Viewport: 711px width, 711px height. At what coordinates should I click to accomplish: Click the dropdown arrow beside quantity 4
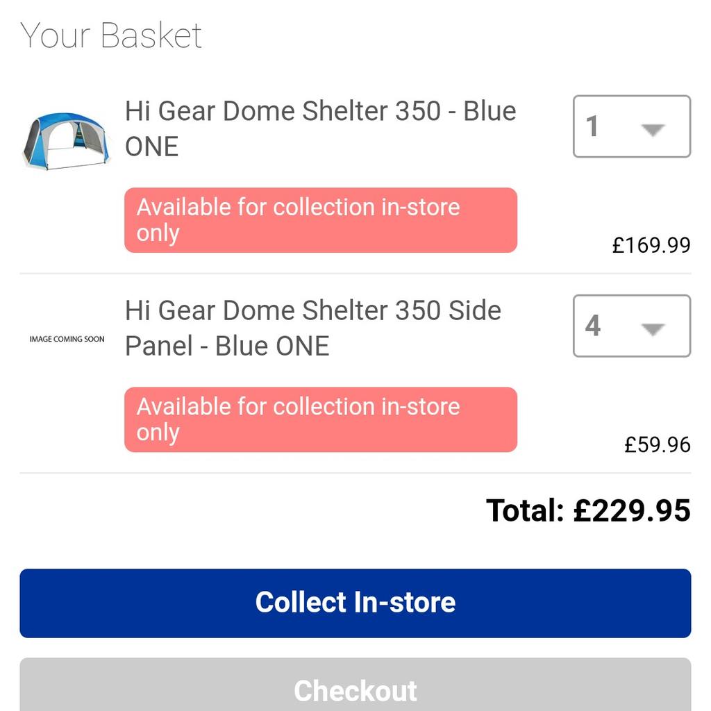tap(653, 329)
